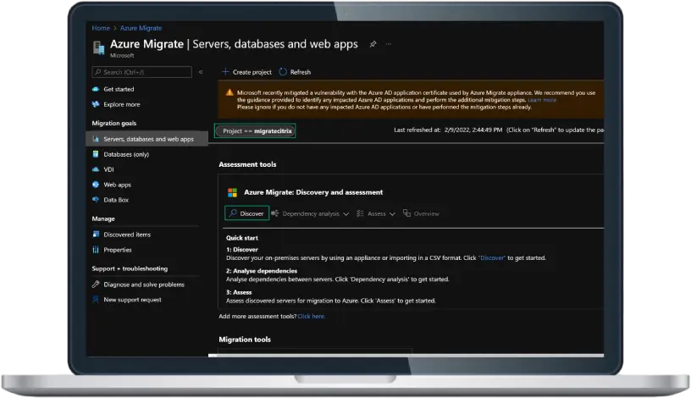Click the New support request person icon
691x398 pixels.
pos(96,300)
